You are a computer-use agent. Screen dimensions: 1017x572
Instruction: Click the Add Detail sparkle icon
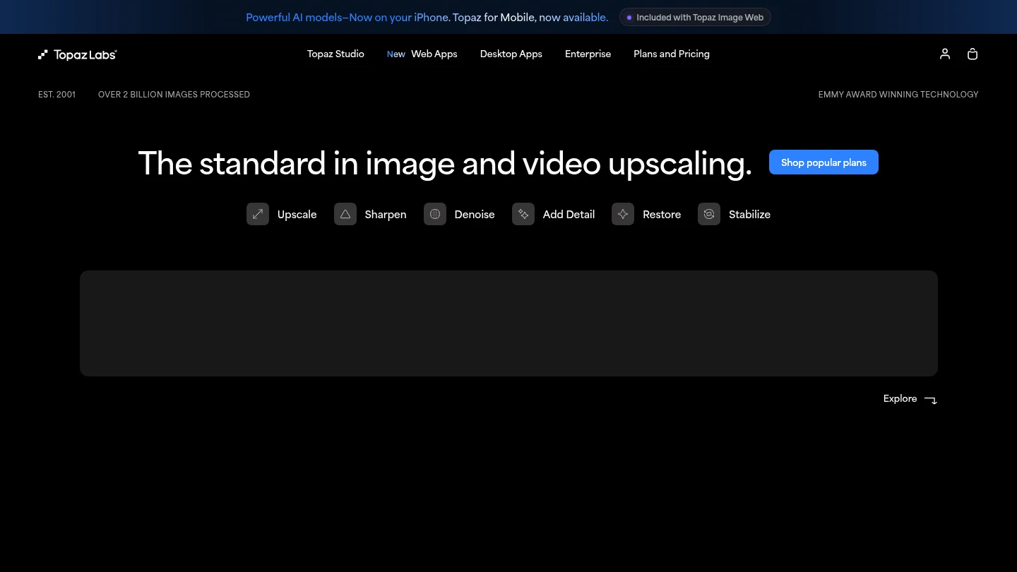tap(523, 214)
